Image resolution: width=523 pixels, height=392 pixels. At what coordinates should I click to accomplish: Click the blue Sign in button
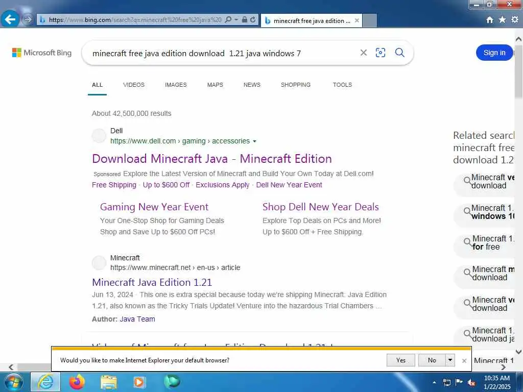(x=494, y=53)
